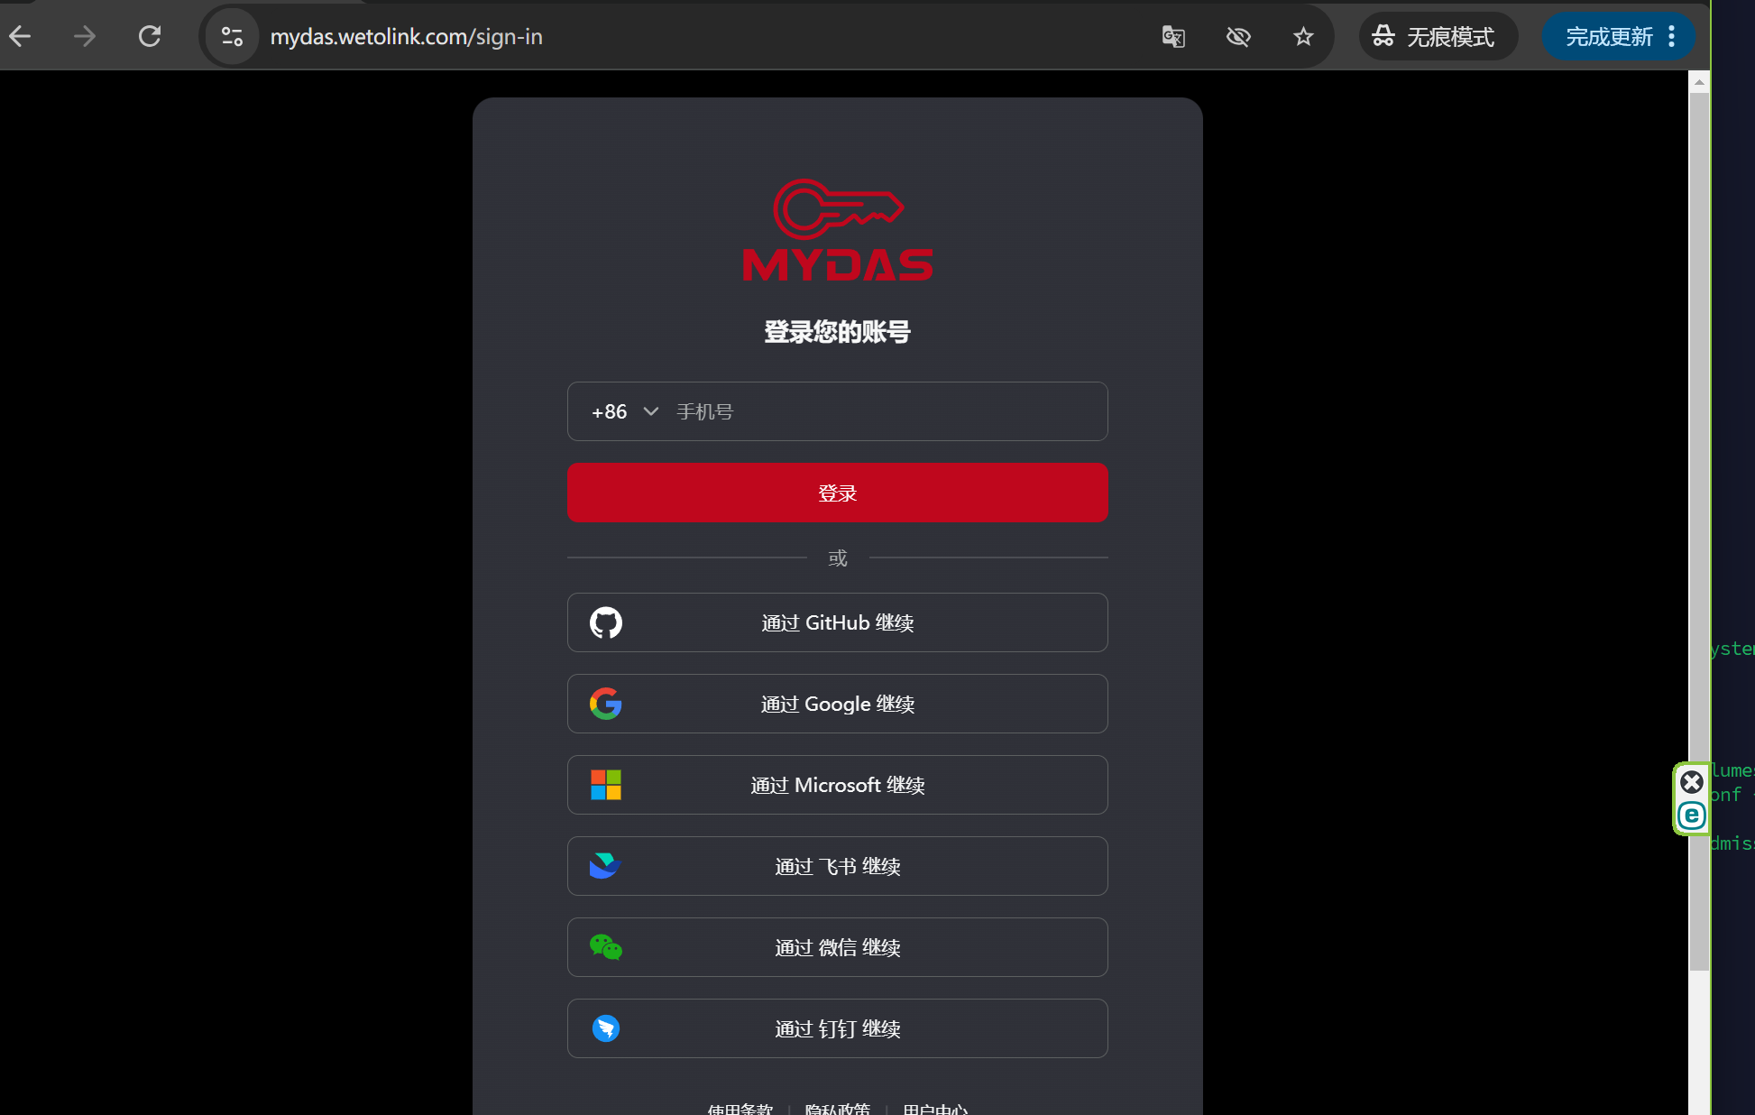Click the GitHub logo icon
The height and width of the screenshot is (1115, 1755).
(x=605, y=622)
